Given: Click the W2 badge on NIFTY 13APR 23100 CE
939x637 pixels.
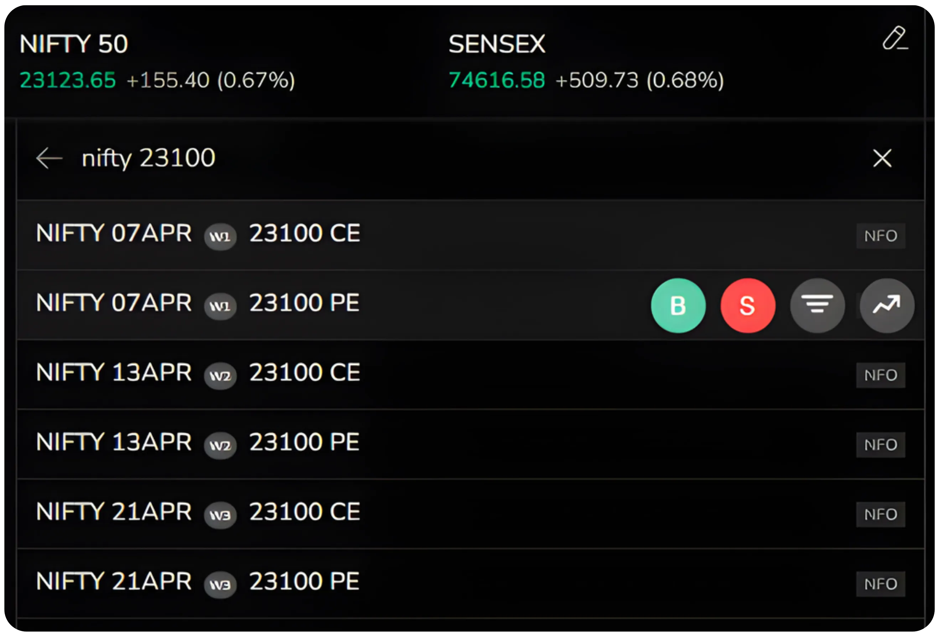Looking at the screenshot, I should click(220, 376).
